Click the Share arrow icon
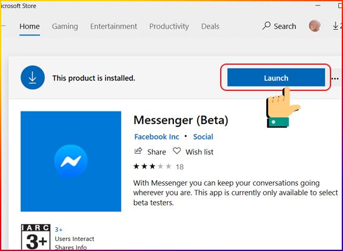 tap(138, 151)
